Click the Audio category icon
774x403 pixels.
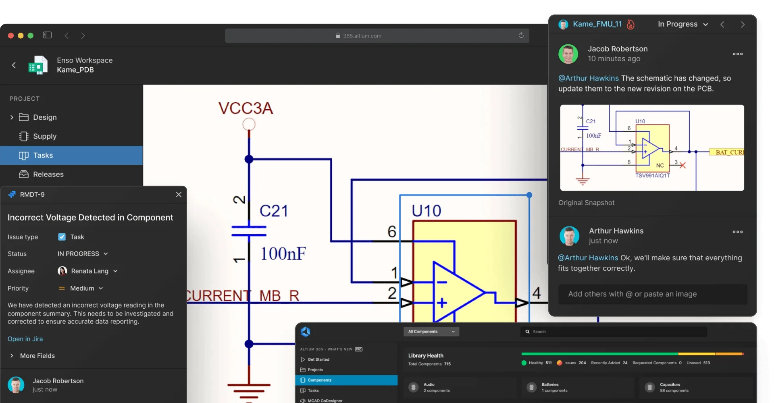tap(413, 387)
